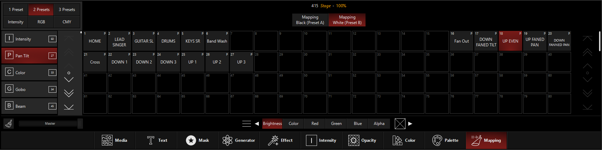The height and width of the screenshot is (150, 602).
Task: Select the 3 Presets option
Action: [x=67, y=10]
